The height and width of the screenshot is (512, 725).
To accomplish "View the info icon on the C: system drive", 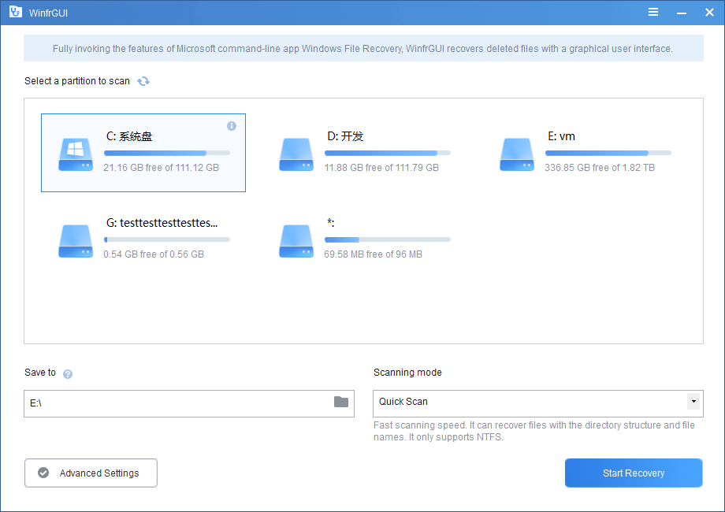I will [x=232, y=126].
